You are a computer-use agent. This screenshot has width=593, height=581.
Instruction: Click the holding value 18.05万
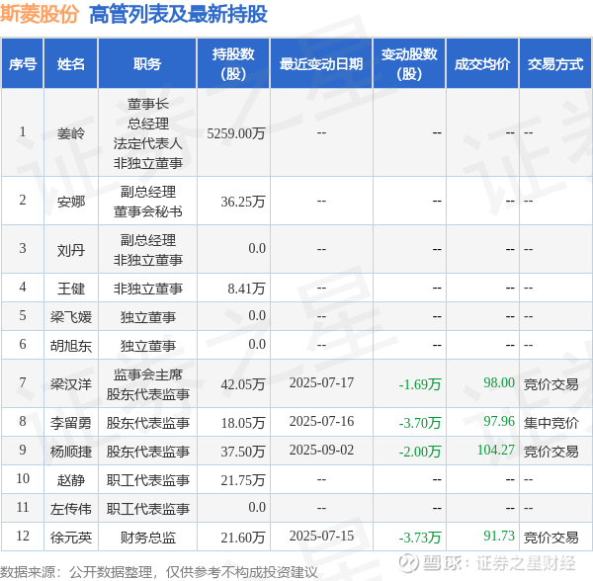click(243, 423)
